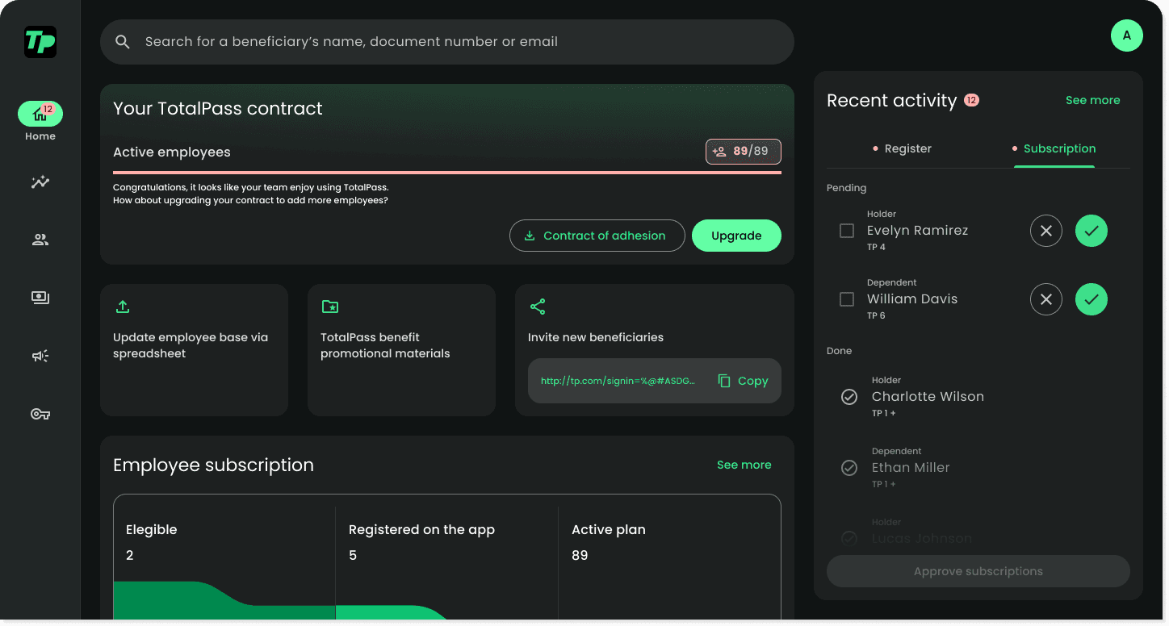This screenshot has width=1169, height=626.
Task: Open the analytics sparkle-chart sidebar icon
Action: [x=40, y=182]
